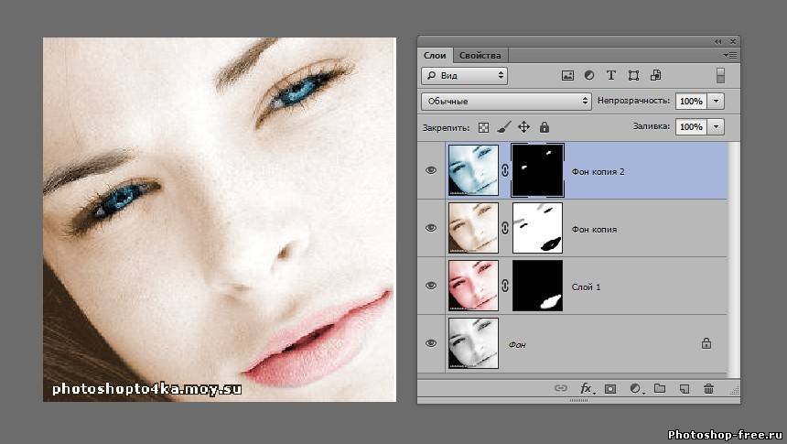Hide the Фон копия 2 layer
787x444 pixels.
[x=431, y=170]
